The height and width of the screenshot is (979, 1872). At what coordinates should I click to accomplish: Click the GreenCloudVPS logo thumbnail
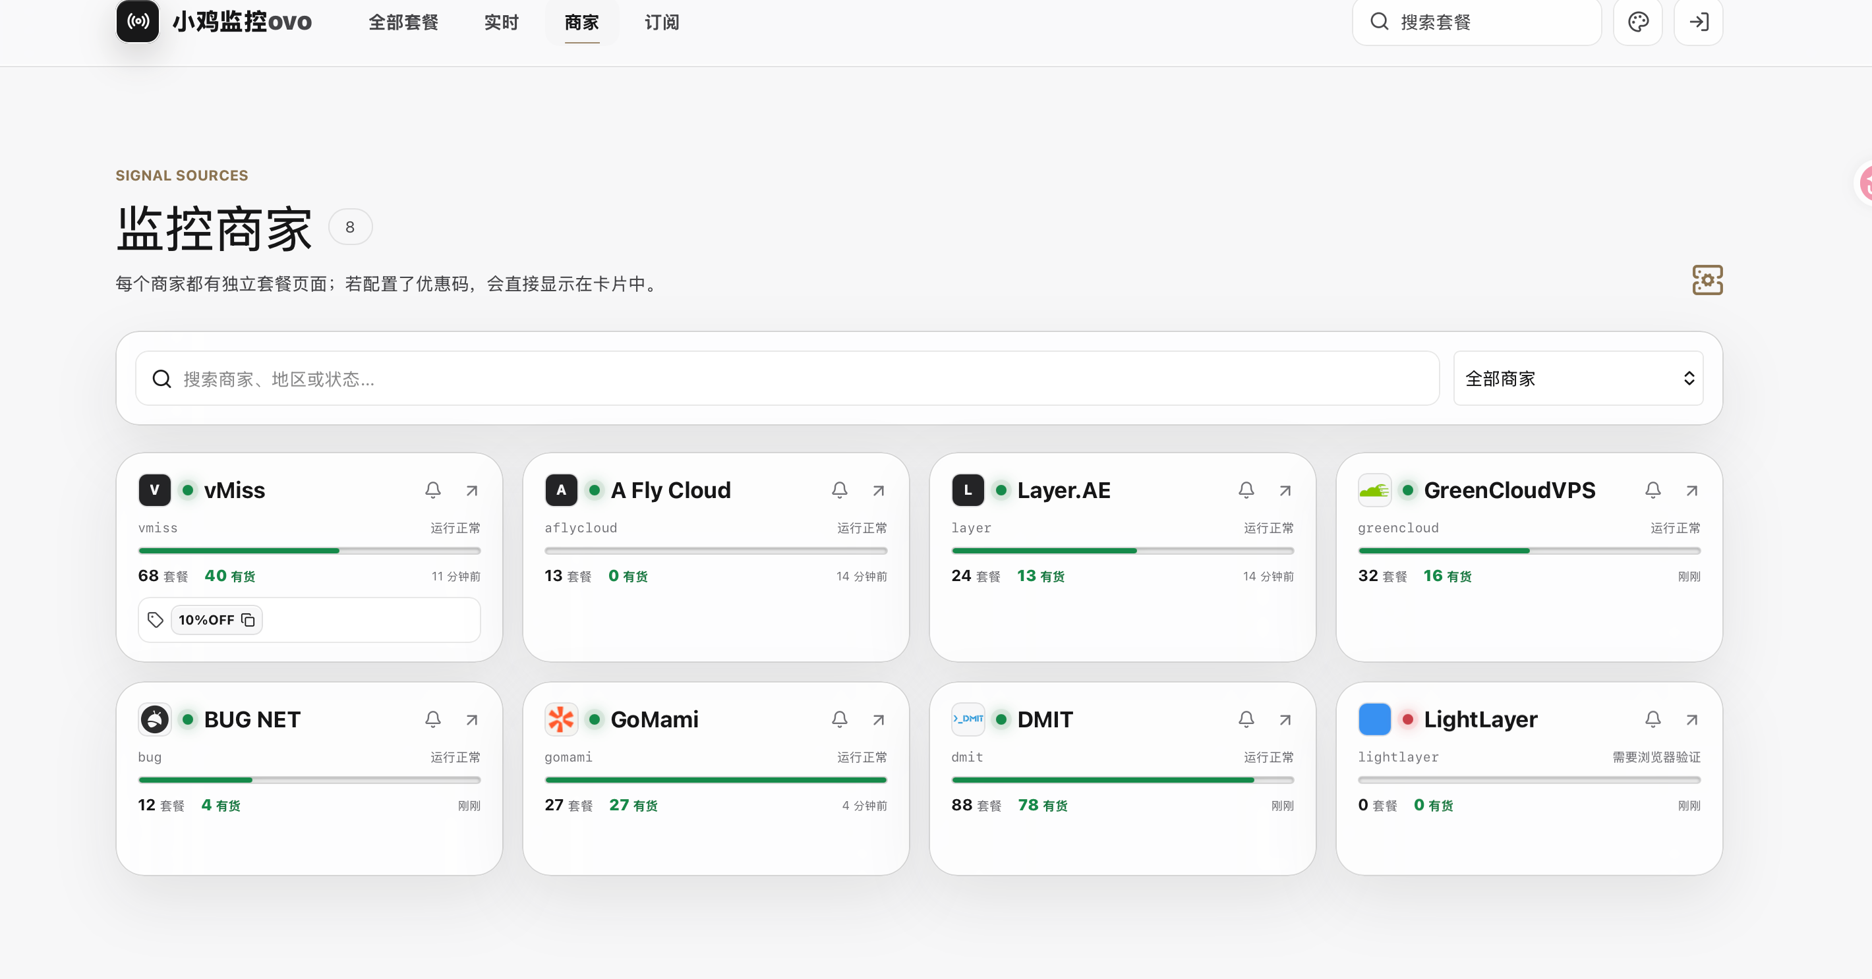[x=1374, y=490]
